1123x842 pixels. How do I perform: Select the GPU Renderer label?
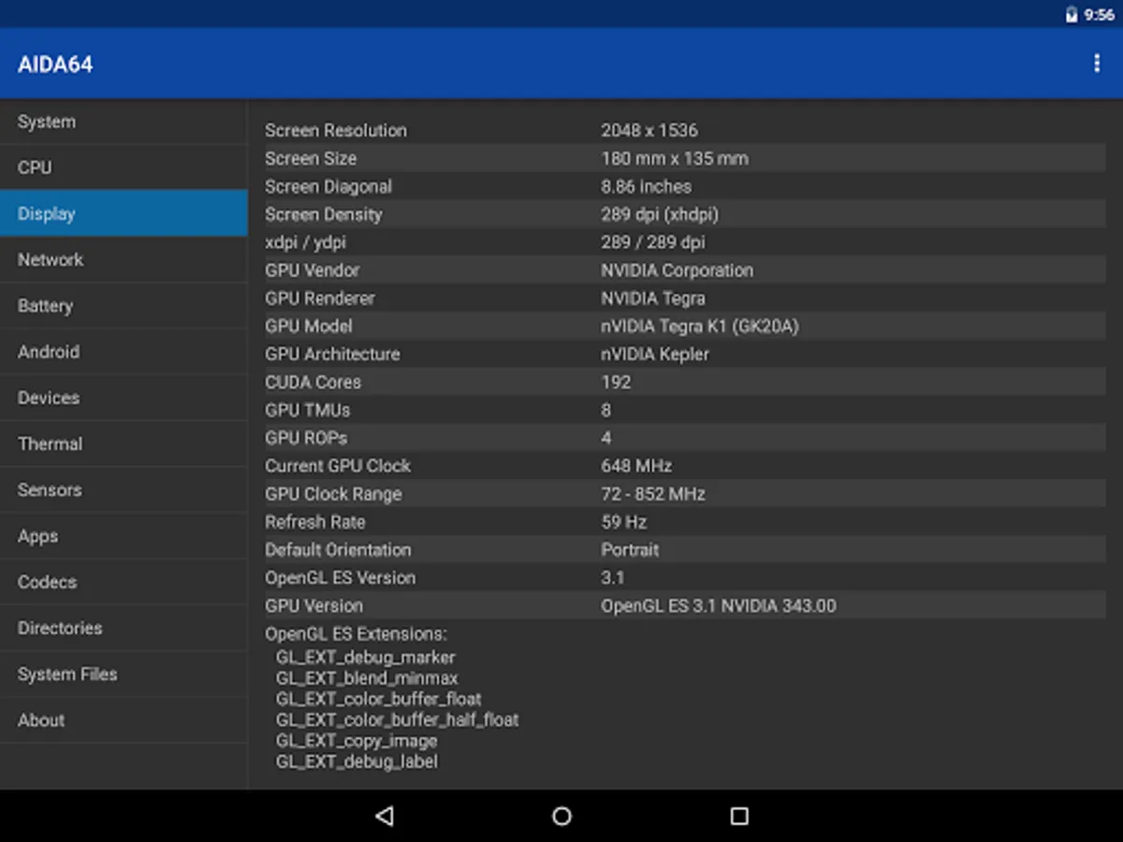(x=320, y=298)
